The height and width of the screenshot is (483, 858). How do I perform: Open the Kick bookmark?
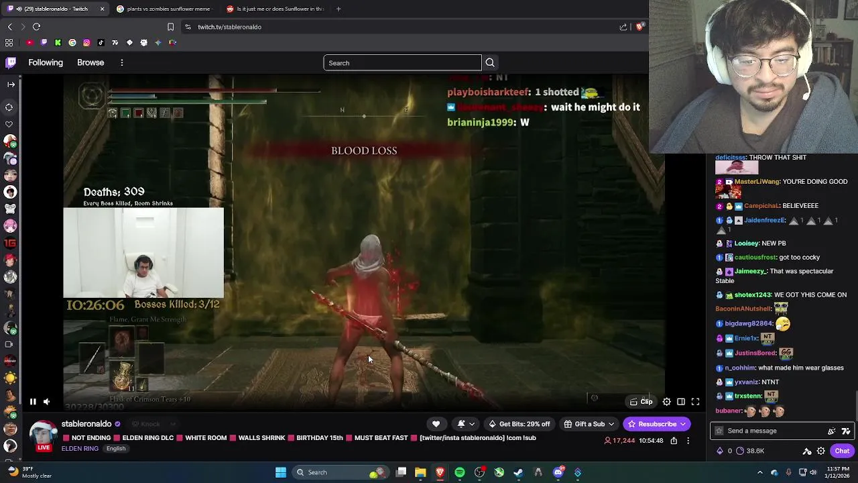(58, 42)
